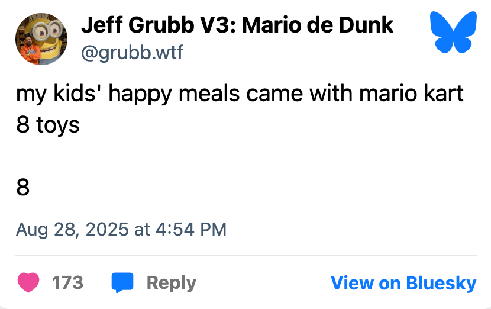Open Jeff Grubb's minion avatar picture
Screen dimensions: 491x309
pos(41,39)
